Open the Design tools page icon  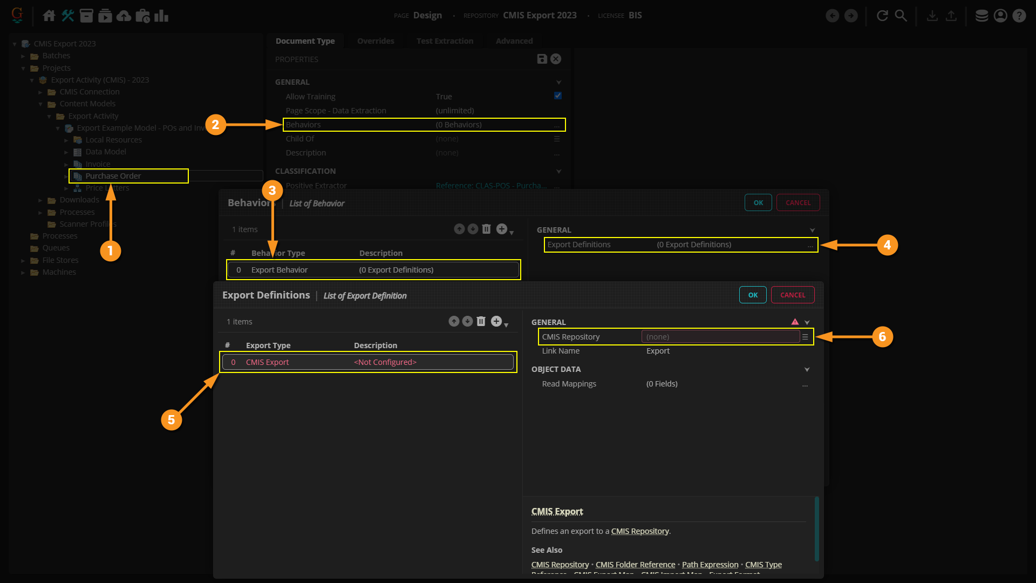pos(67,16)
